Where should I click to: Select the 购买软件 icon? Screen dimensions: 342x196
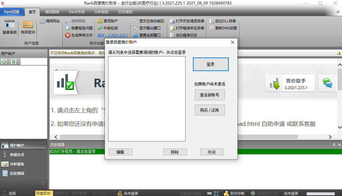[27, 27]
